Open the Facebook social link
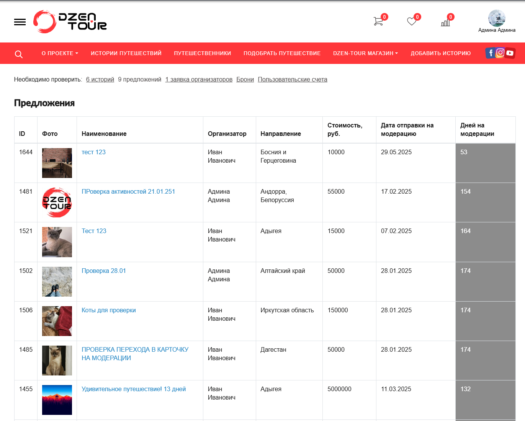The image size is (525, 421). (x=491, y=53)
